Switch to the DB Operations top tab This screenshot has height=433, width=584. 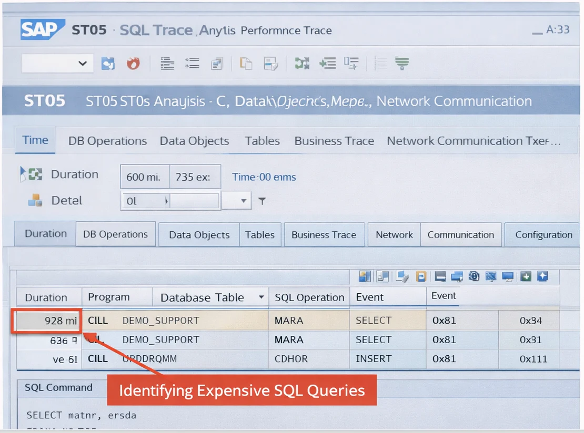[107, 141]
